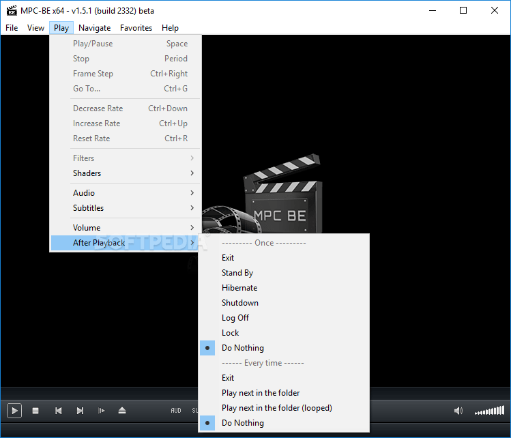Expand the Audio submenu

coord(126,193)
